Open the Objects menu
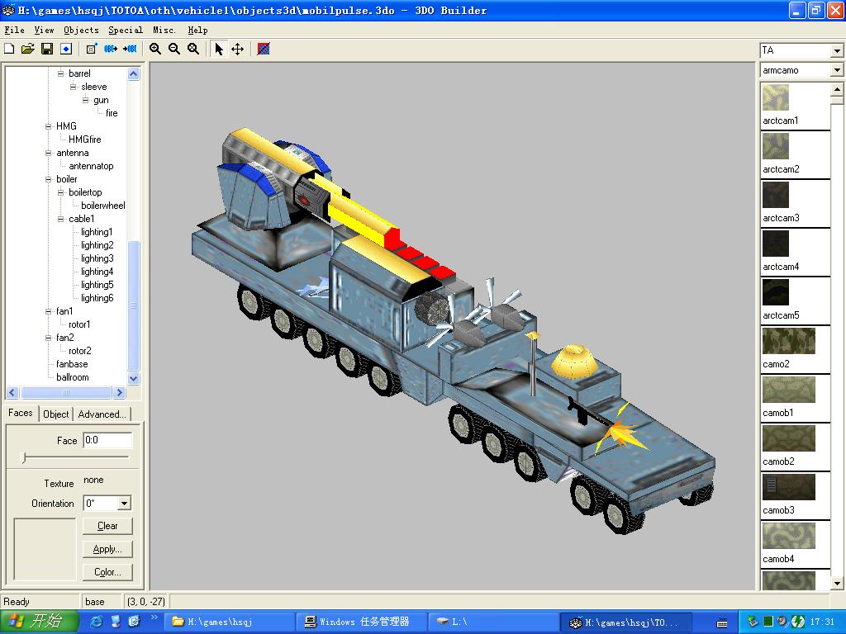846x634 pixels. [x=81, y=30]
